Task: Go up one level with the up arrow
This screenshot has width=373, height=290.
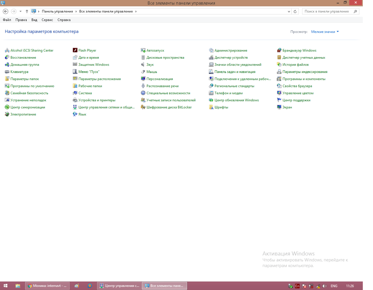Action: [27, 11]
